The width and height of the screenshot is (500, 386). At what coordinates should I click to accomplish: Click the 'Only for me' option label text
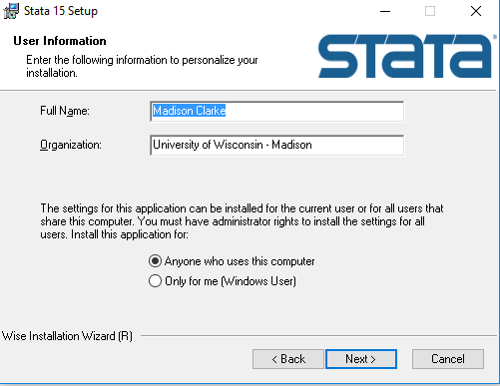pos(231,281)
